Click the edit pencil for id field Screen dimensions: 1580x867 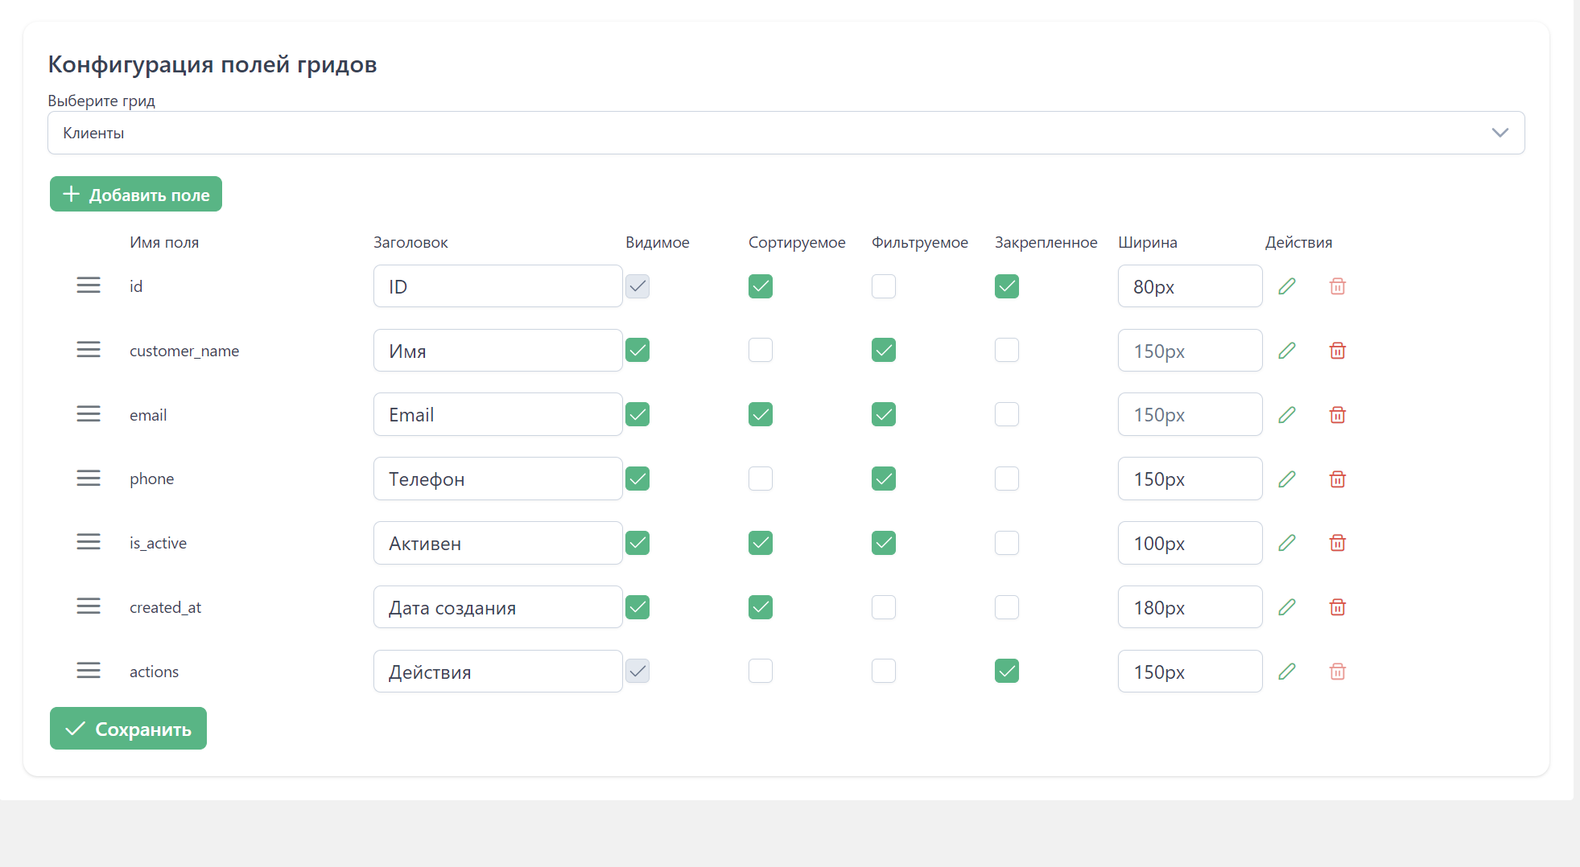point(1287,286)
